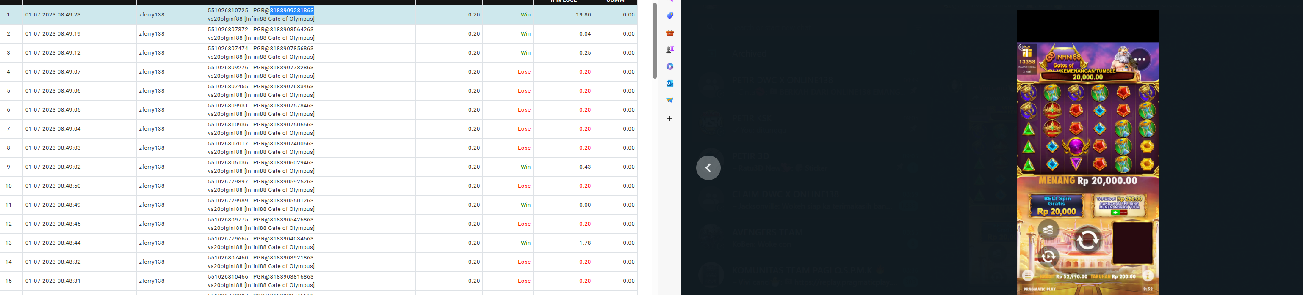Open the Outlook icon in sidebar
Screen dimensions: 1303x295
(x=670, y=83)
